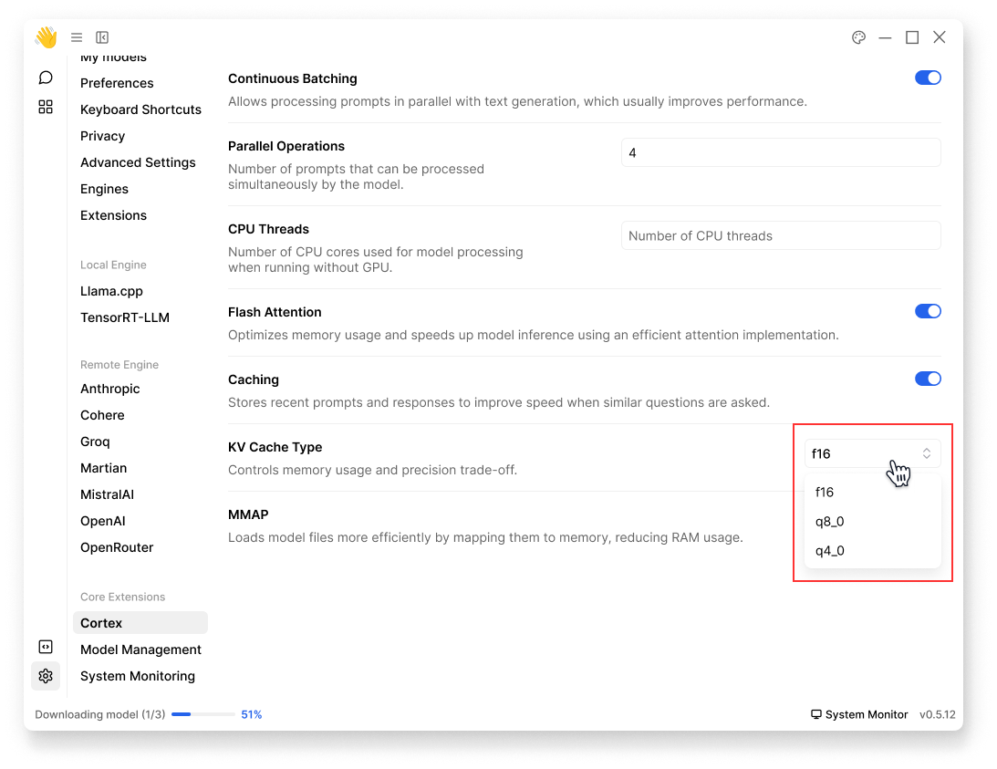
Task: Open the local API server icon
Action: (x=46, y=647)
